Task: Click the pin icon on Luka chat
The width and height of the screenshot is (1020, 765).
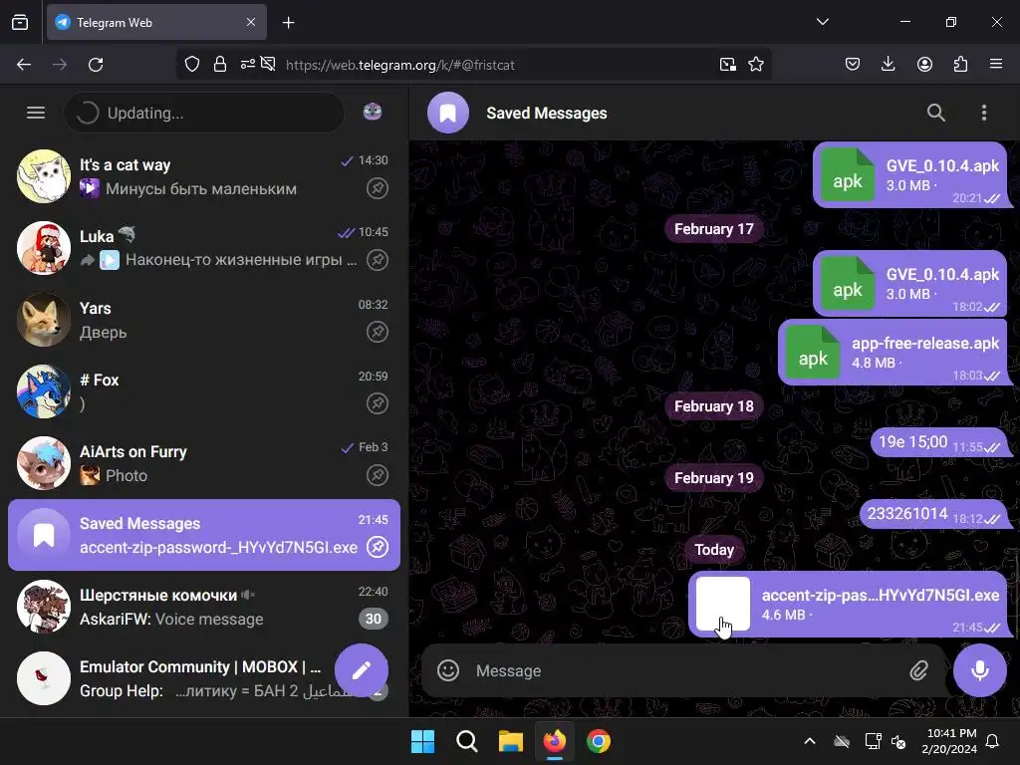Action: pyautogui.click(x=378, y=260)
